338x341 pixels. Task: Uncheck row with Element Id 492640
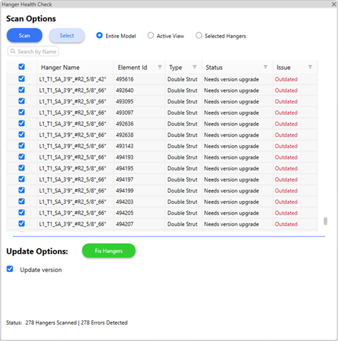pyautogui.click(x=21, y=90)
